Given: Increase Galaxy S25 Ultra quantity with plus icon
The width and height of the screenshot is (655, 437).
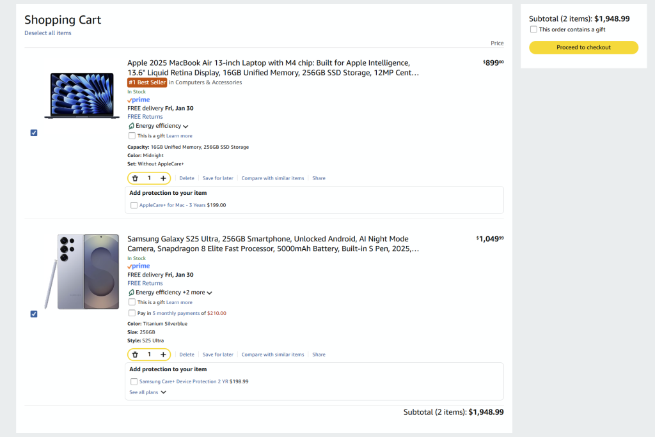Looking at the screenshot, I should (x=163, y=355).
